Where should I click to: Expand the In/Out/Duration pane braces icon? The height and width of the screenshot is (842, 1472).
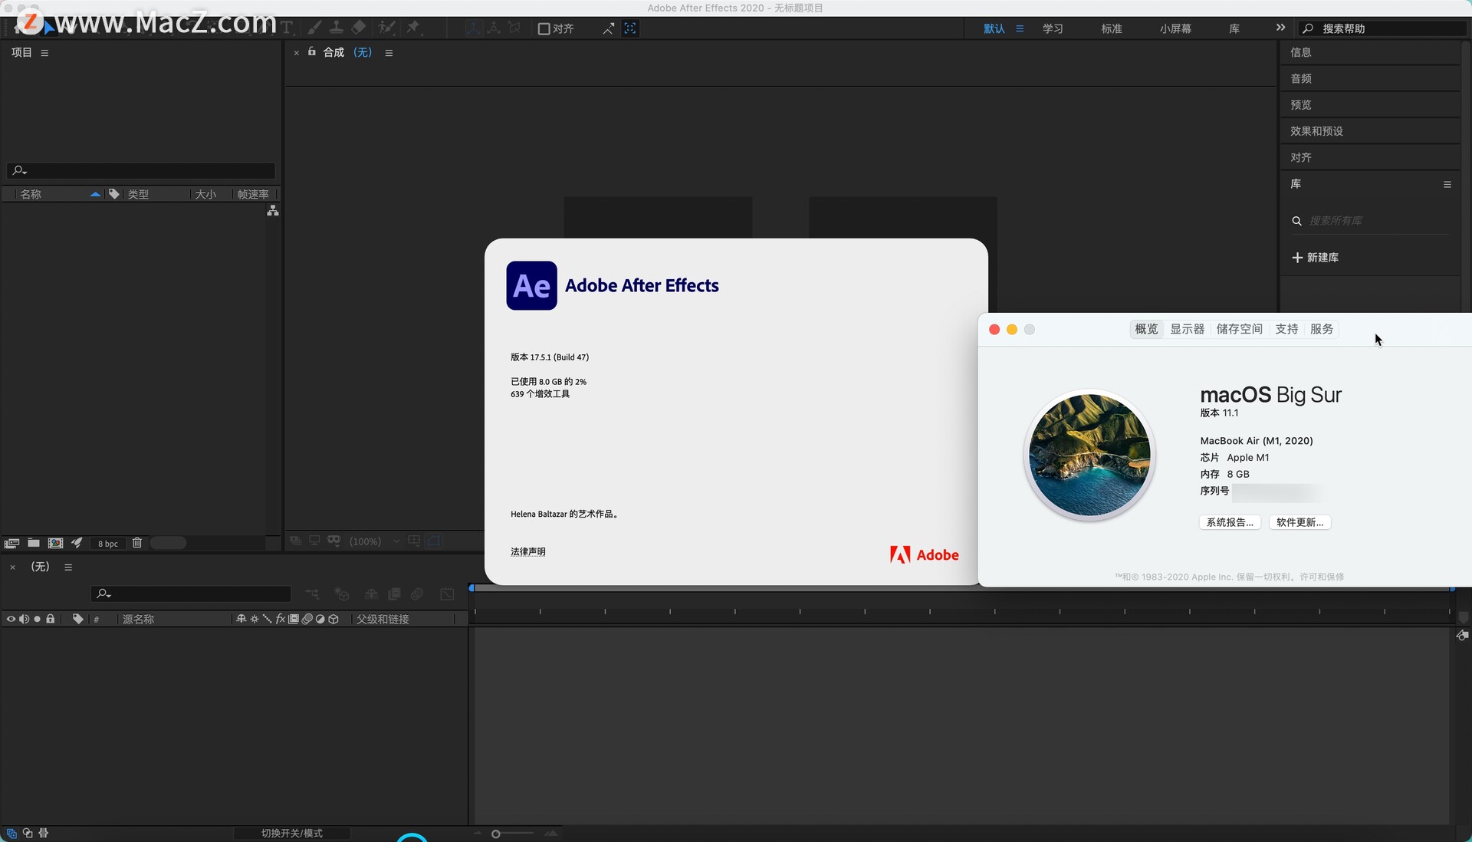coord(44,833)
